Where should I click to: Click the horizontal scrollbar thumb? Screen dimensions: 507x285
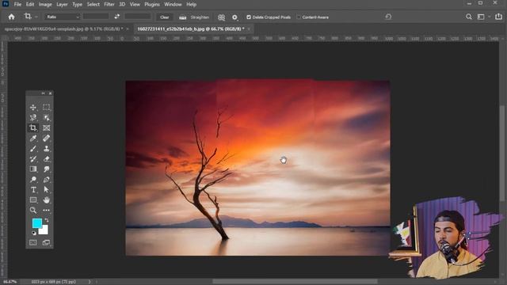click(x=295, y=282)
